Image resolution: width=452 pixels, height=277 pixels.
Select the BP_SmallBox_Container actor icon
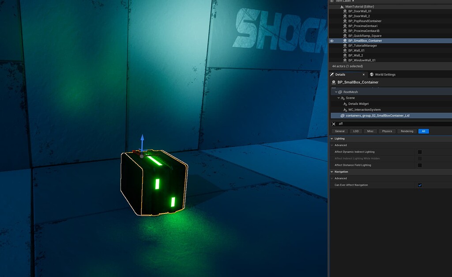pos(345,41)
